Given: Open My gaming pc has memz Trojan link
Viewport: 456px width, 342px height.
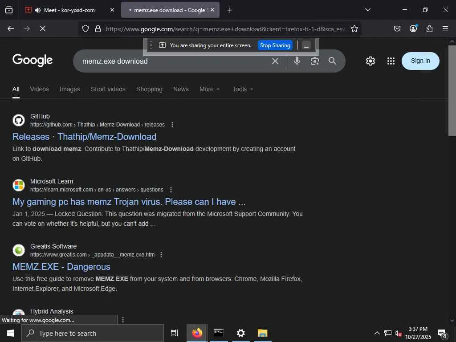Looking at the screenshot, I should click(x=129, y=202).
